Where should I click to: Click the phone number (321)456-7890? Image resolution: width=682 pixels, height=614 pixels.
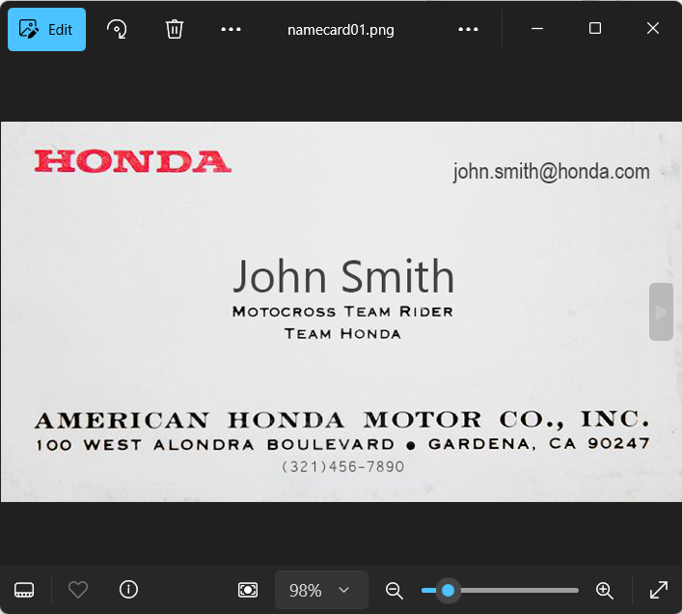click(343, 466)
